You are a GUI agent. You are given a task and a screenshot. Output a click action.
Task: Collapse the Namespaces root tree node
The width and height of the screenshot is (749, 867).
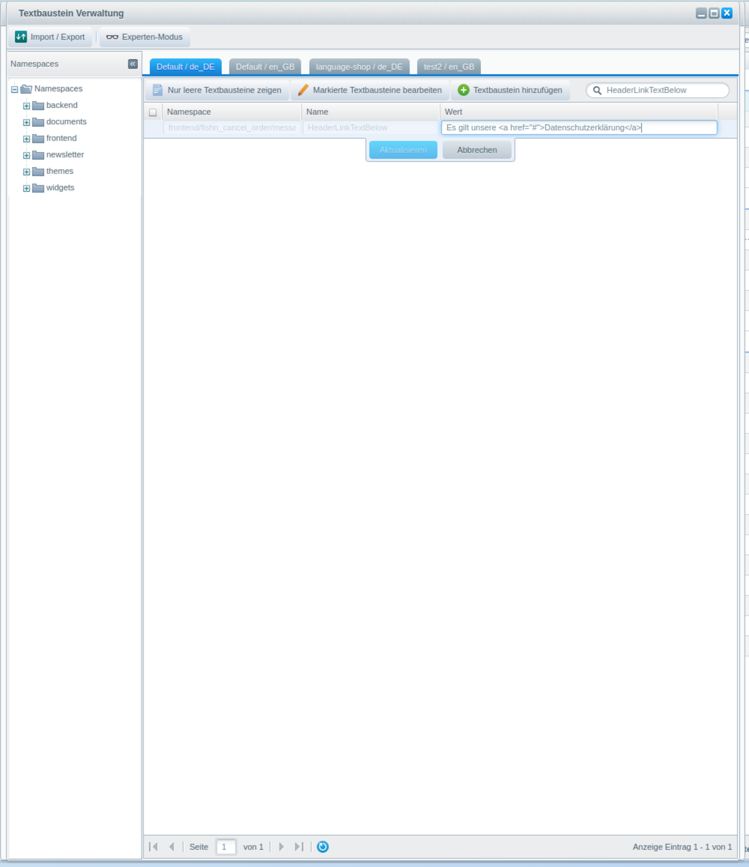(x=15, y=89)
